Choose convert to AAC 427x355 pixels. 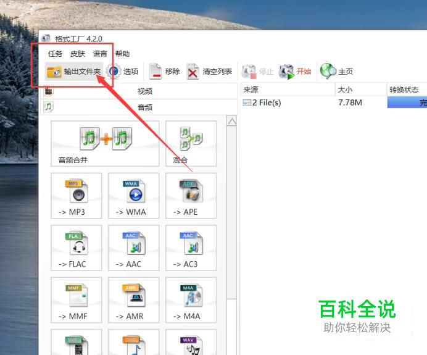(133, 248)
